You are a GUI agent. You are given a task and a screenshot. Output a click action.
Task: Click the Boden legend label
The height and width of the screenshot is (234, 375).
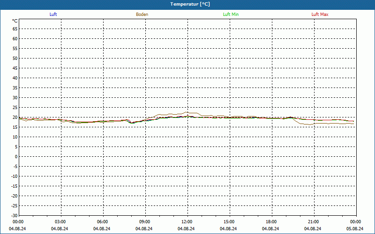(142, 15)
